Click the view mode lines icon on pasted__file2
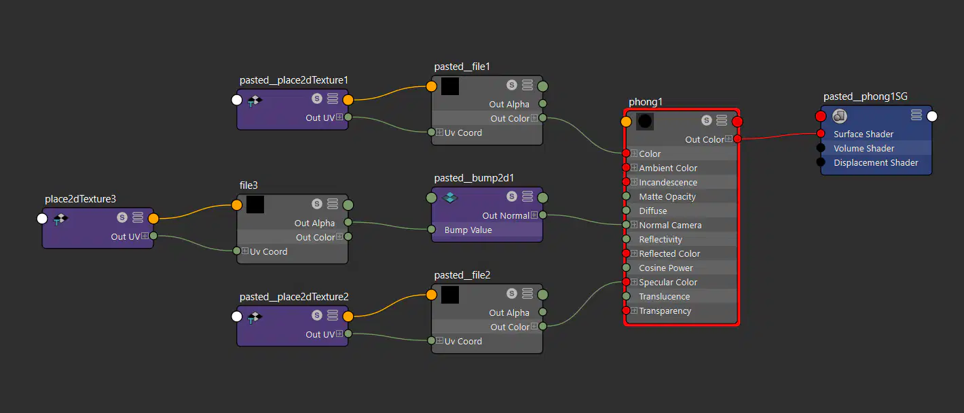The image size is (964, 413). click(x=527, y=293)
